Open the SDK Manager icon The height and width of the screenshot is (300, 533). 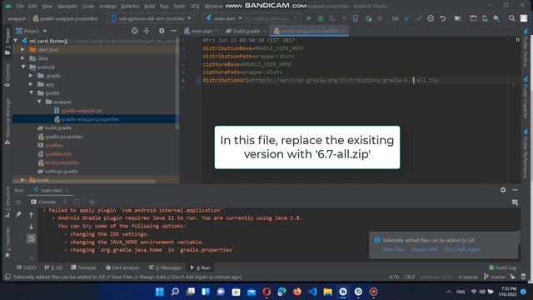click(496, 18)
